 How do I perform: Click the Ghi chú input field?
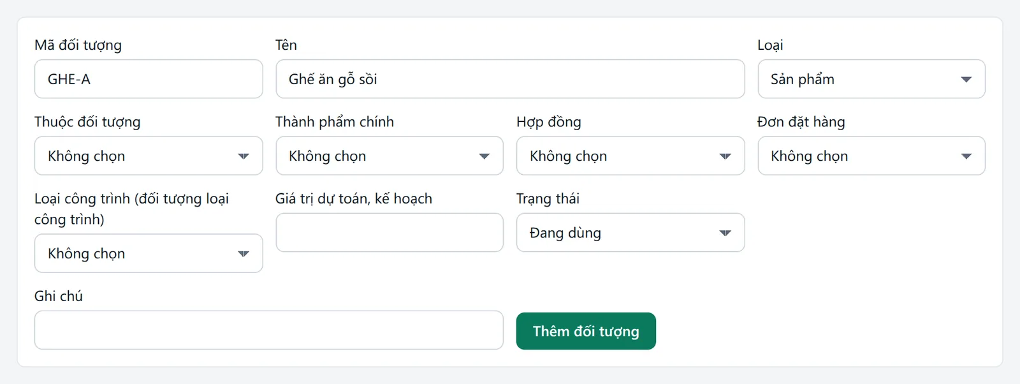coord(269,330)
